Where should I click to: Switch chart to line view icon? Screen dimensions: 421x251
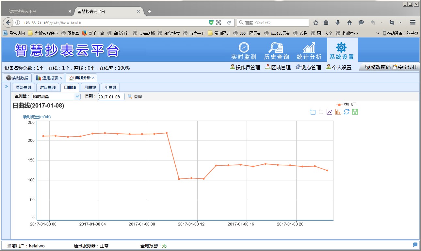330,112
